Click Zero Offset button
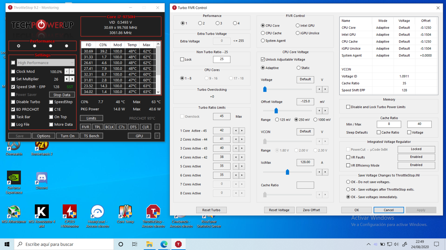 click(311, 210)
